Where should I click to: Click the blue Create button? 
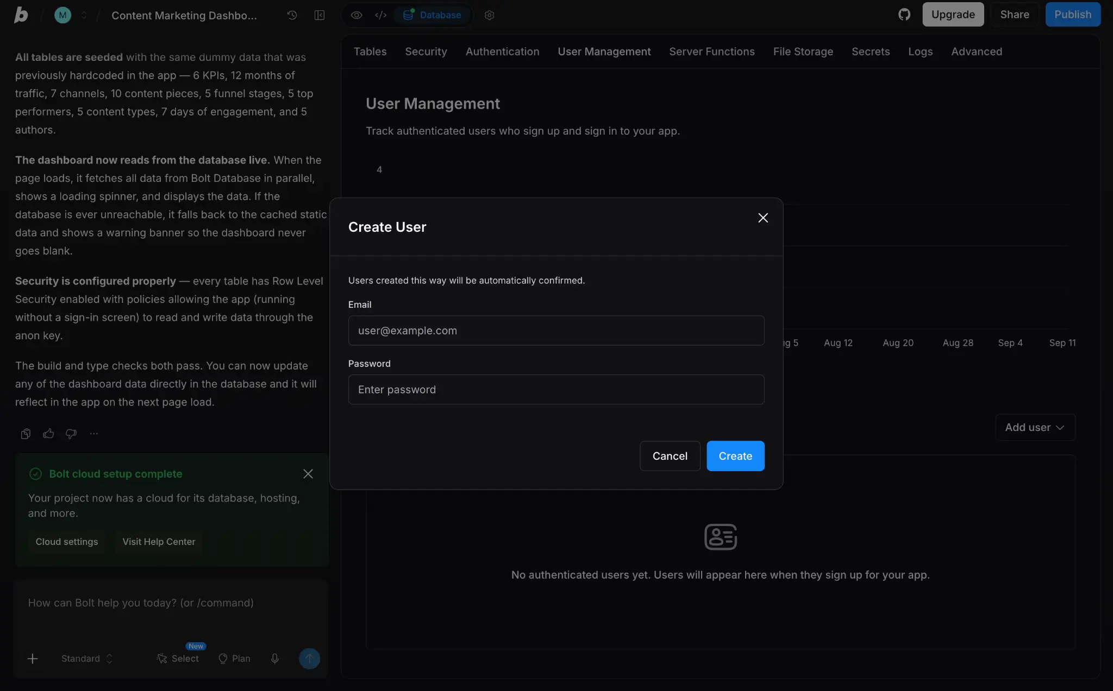point(735,456)
